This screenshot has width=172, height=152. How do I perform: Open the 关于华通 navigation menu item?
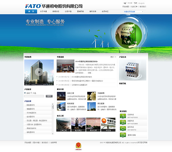click(43, 11)
